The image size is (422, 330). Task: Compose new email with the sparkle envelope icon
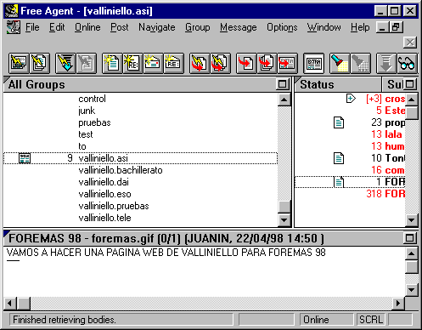[154, 63]
